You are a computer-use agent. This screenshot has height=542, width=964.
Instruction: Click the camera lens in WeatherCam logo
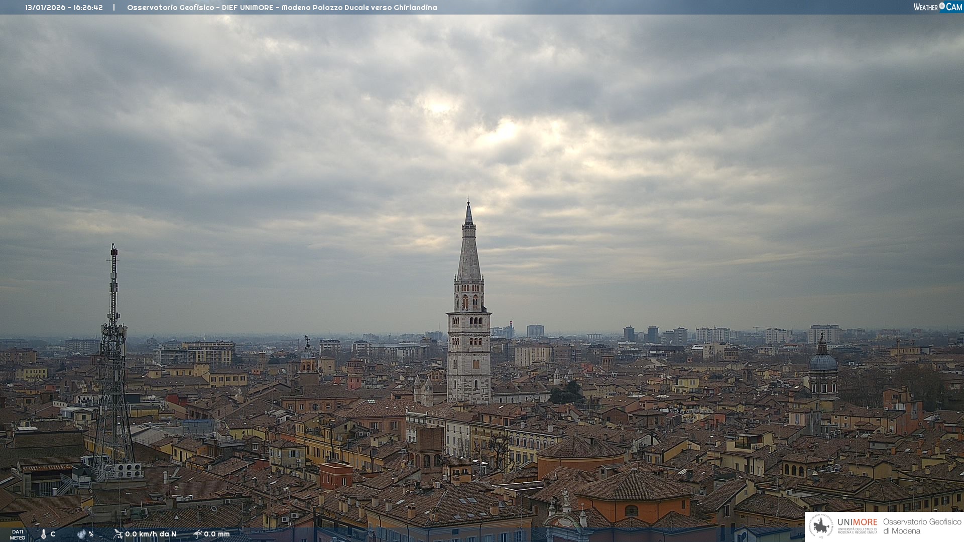942,6
